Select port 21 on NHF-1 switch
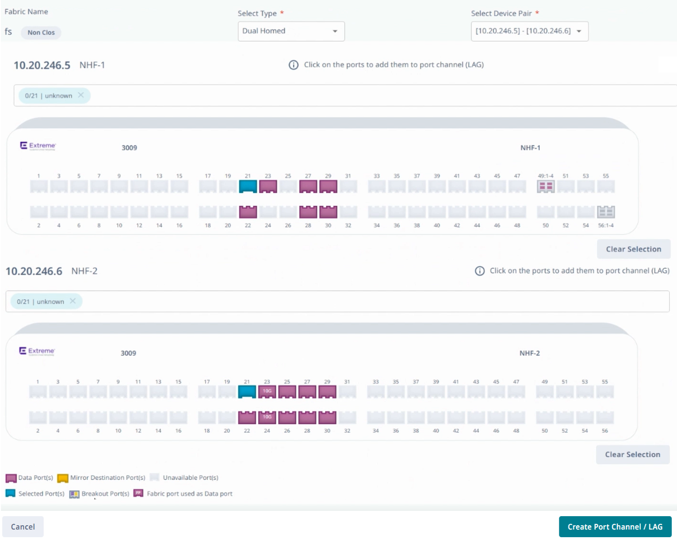 point(248,186)
